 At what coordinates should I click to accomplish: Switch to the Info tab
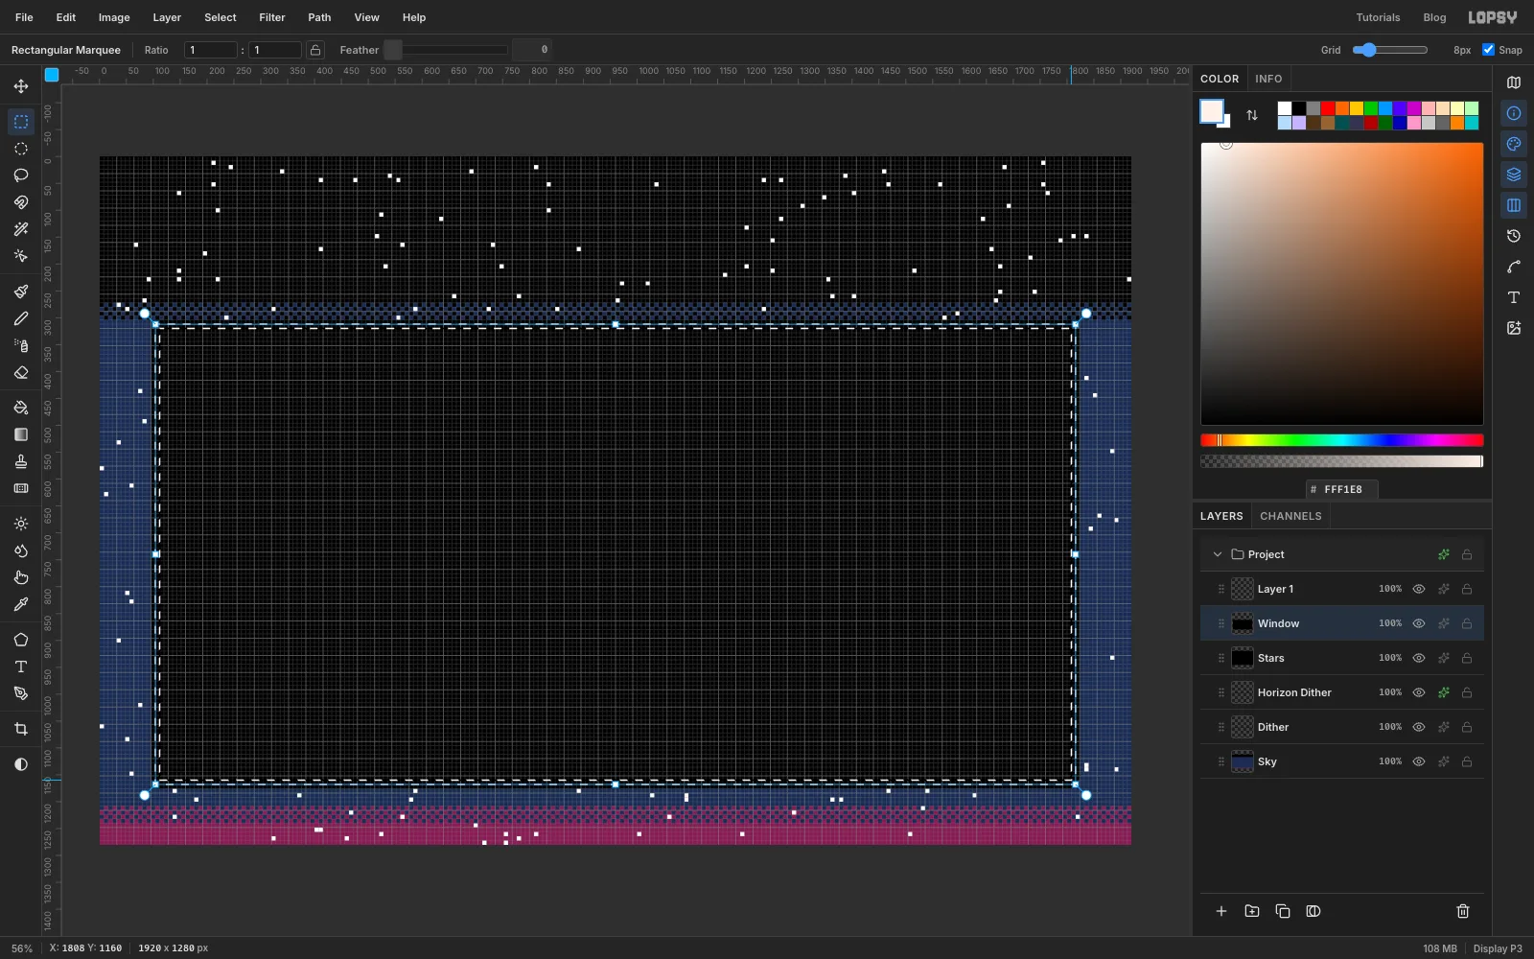(1268, 79)
